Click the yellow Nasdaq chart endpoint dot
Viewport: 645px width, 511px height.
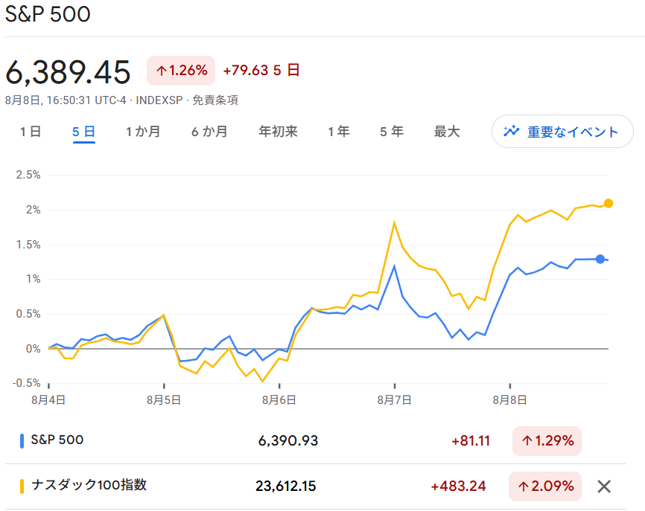point(609,203)
